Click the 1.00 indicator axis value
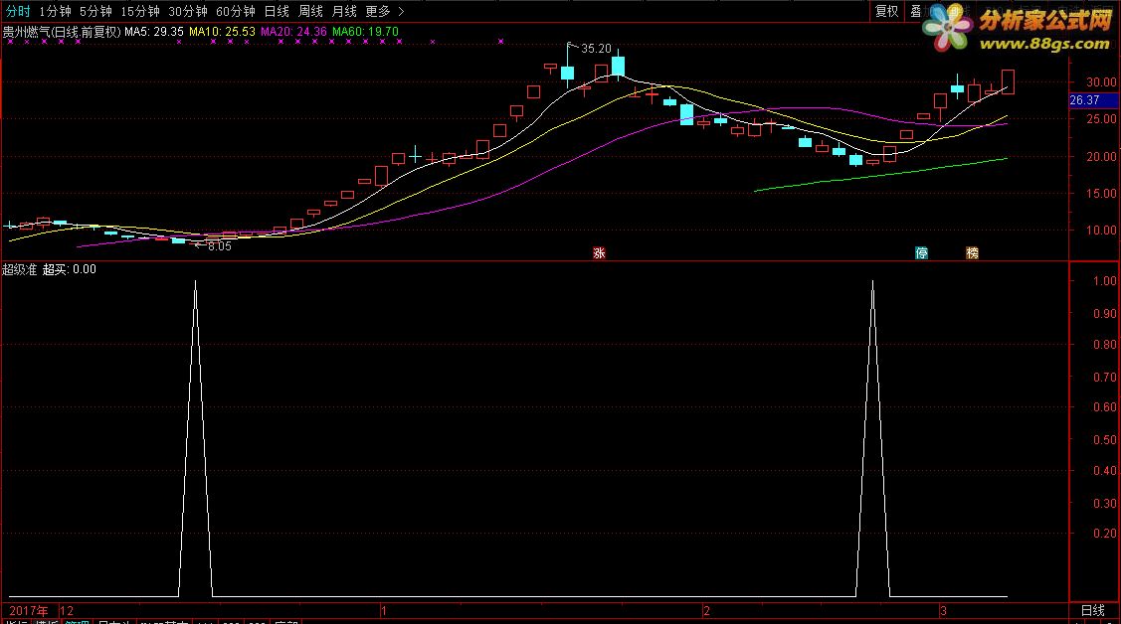1121x624 pixels. point(1104,281)
